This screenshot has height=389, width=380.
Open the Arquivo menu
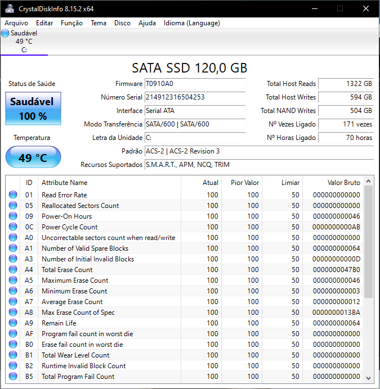[16, 23]
